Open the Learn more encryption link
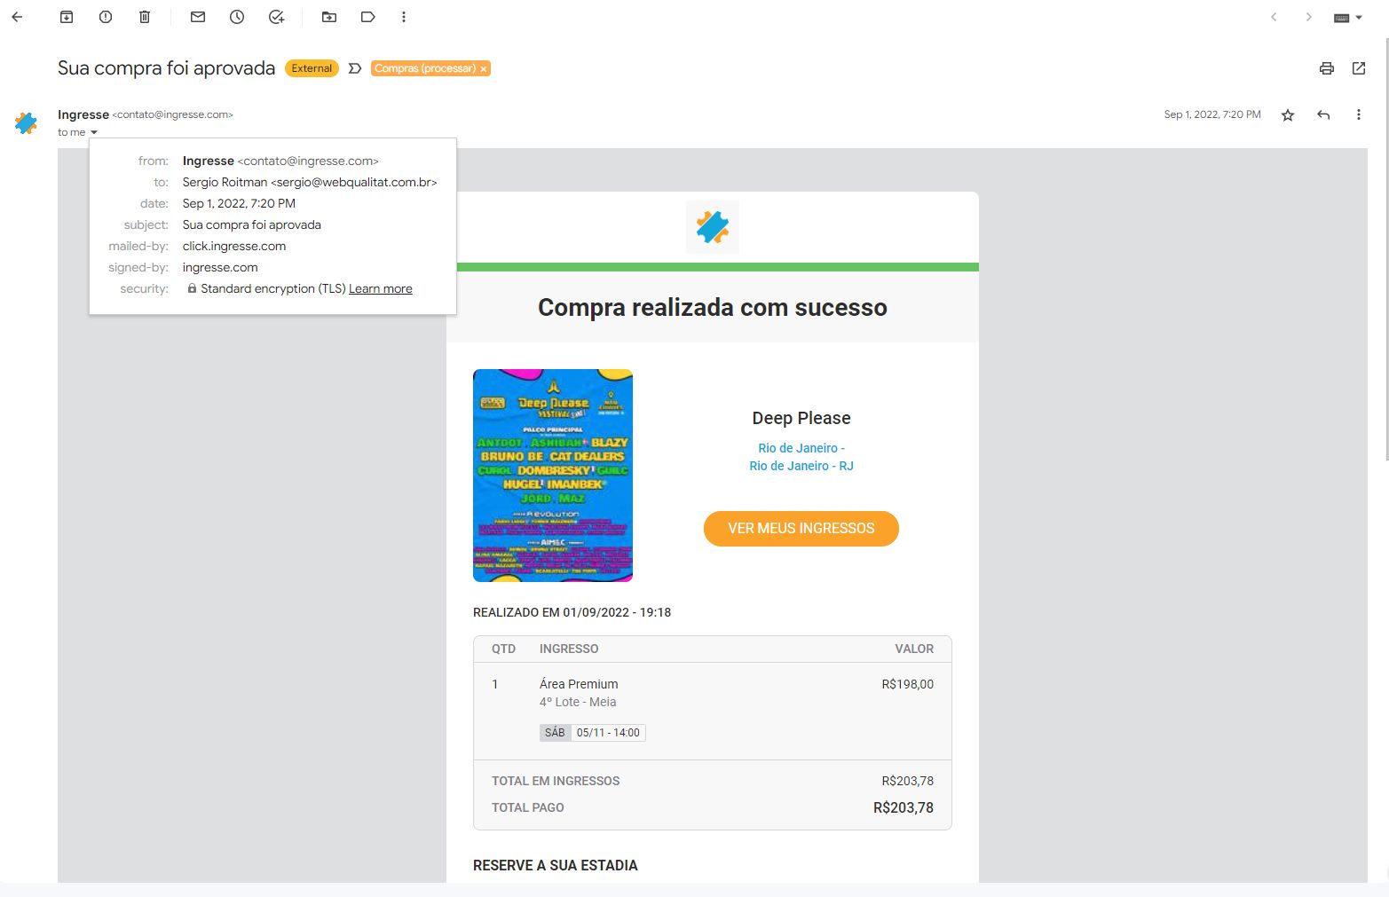The width and height of the screenshot is (1389, 897). (x=381, y=288)
